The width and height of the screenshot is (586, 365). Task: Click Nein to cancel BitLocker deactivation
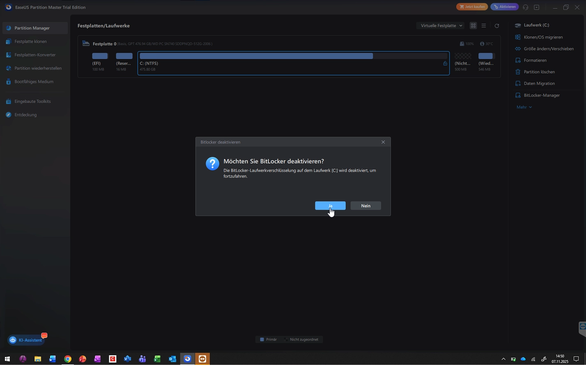(x=365, y=206)
